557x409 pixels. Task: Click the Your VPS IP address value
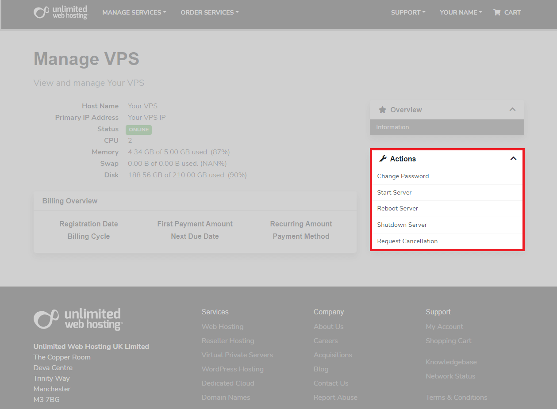click(x=147, y=118)
